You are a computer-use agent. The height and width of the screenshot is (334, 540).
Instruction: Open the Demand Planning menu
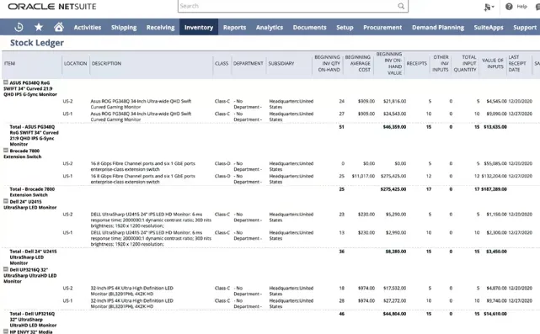click(x=438, y=27)
